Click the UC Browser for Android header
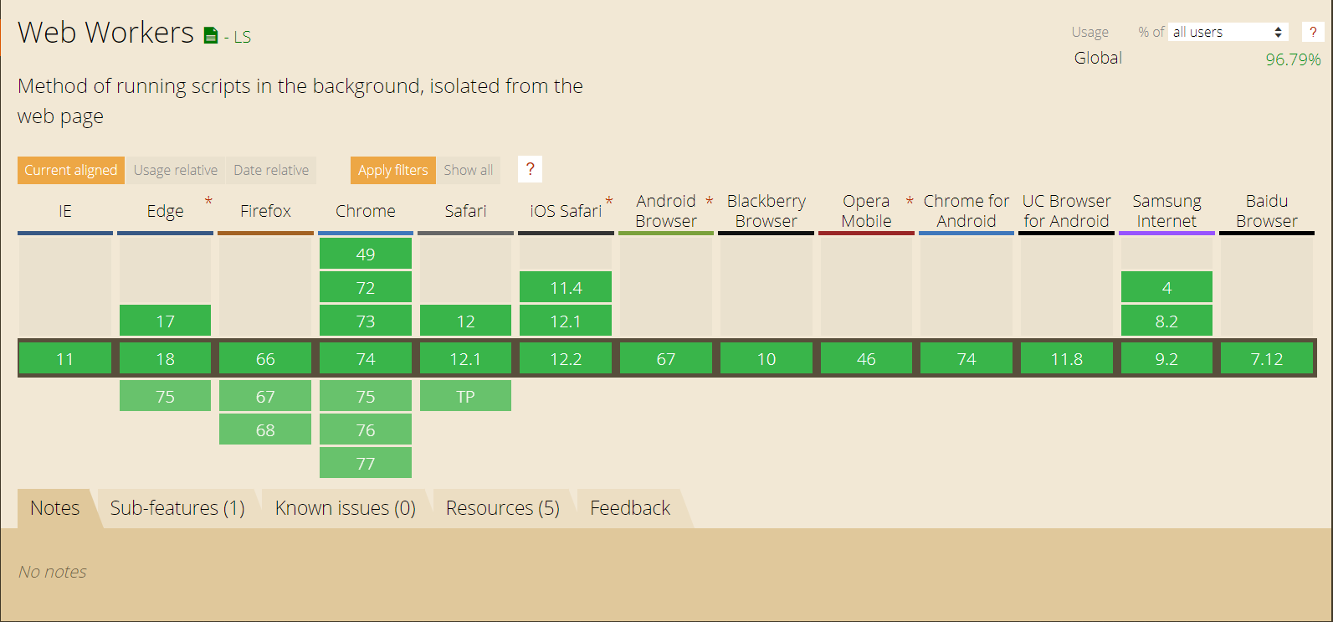Image resolution: width=1333 pixels, height=622 pixels. pos(1067,211)
